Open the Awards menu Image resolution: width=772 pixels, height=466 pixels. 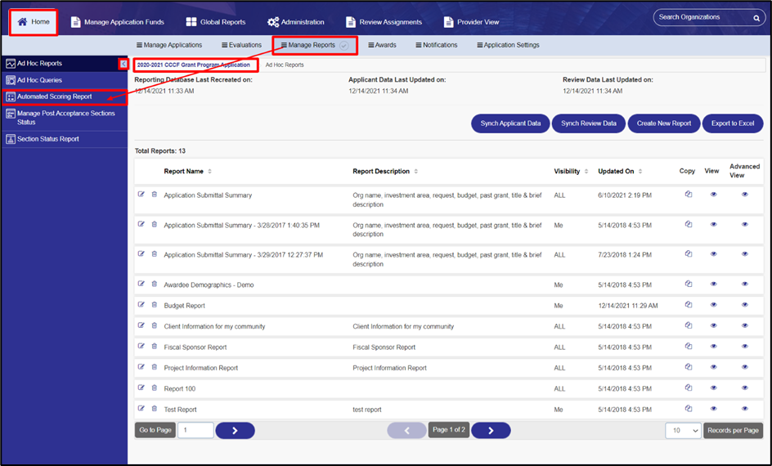click(x=382, y=45)
